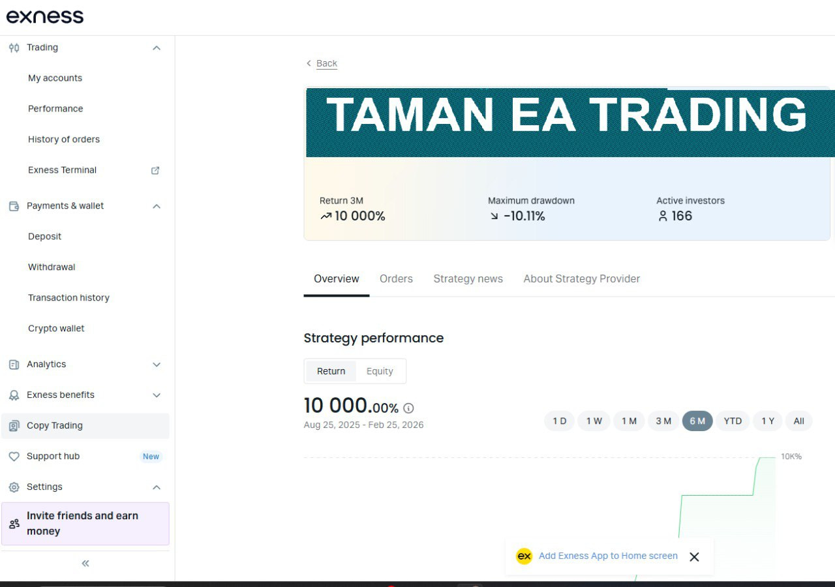Image resolution: width=835 pixels, height=587 pixels.
Task: Dismiss the Add Exness App banner
Action: coord(694,556)
